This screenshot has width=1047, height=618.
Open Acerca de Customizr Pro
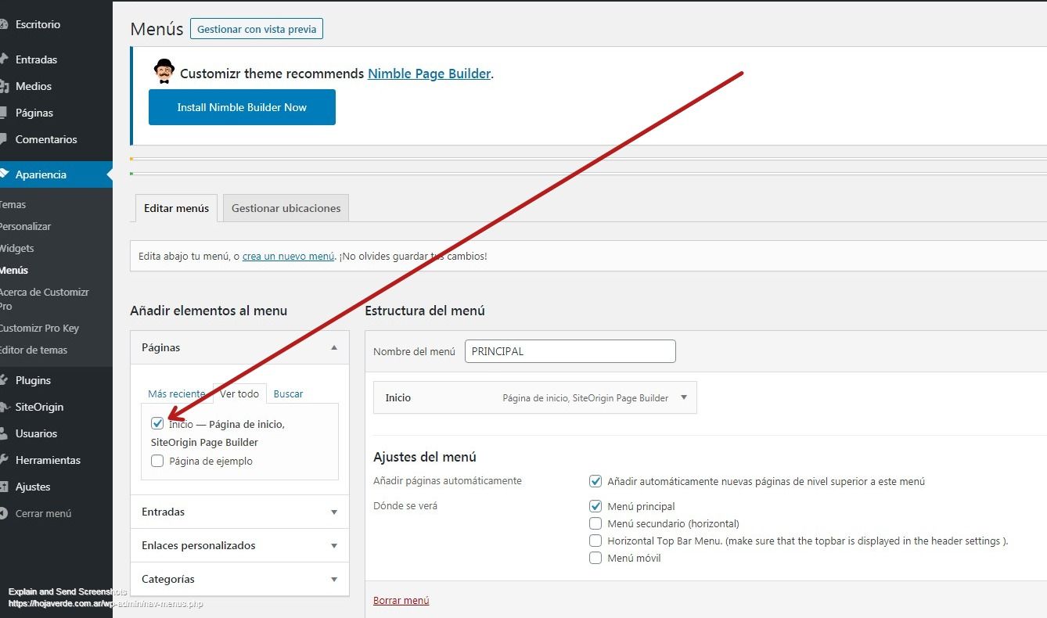pyautogui.click(x=44, y=299)
